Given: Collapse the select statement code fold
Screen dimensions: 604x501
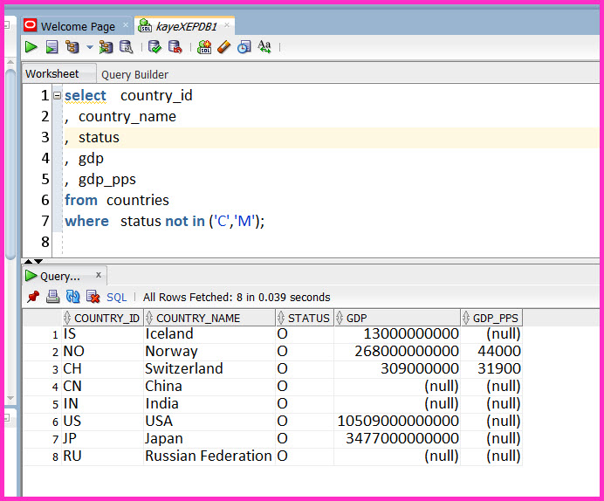Looking at the screenshot, I should 57,95.
